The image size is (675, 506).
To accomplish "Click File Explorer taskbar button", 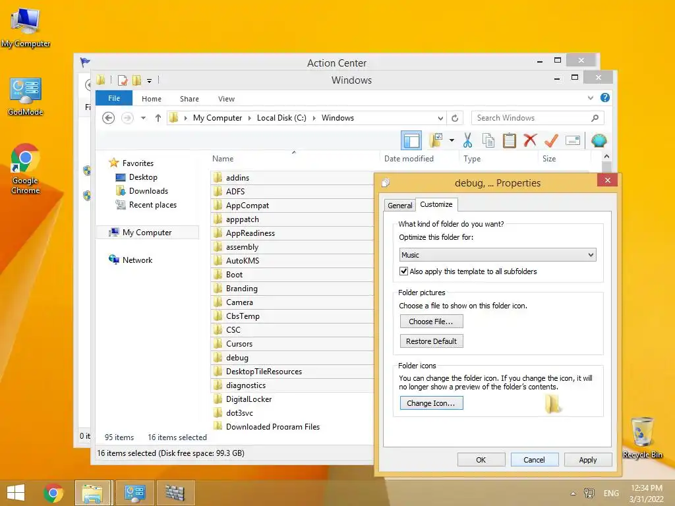I will [x=94, y=493].
